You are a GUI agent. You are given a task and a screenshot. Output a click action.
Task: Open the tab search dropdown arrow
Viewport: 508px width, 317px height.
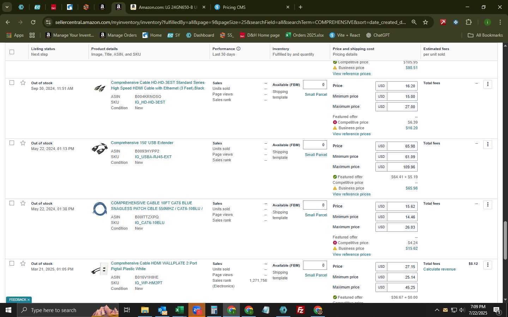click(7, 7)
